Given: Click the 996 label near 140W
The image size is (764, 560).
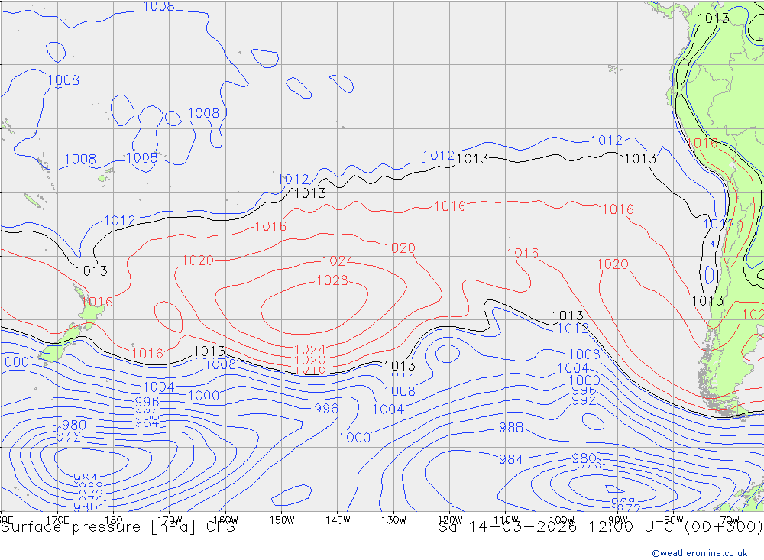Looking at the screenshot, I should point(326,409).
